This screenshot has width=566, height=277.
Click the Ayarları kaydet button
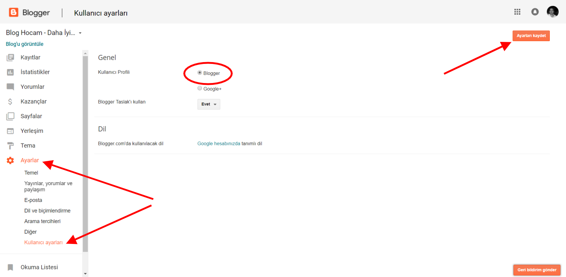tap(531, 36)
